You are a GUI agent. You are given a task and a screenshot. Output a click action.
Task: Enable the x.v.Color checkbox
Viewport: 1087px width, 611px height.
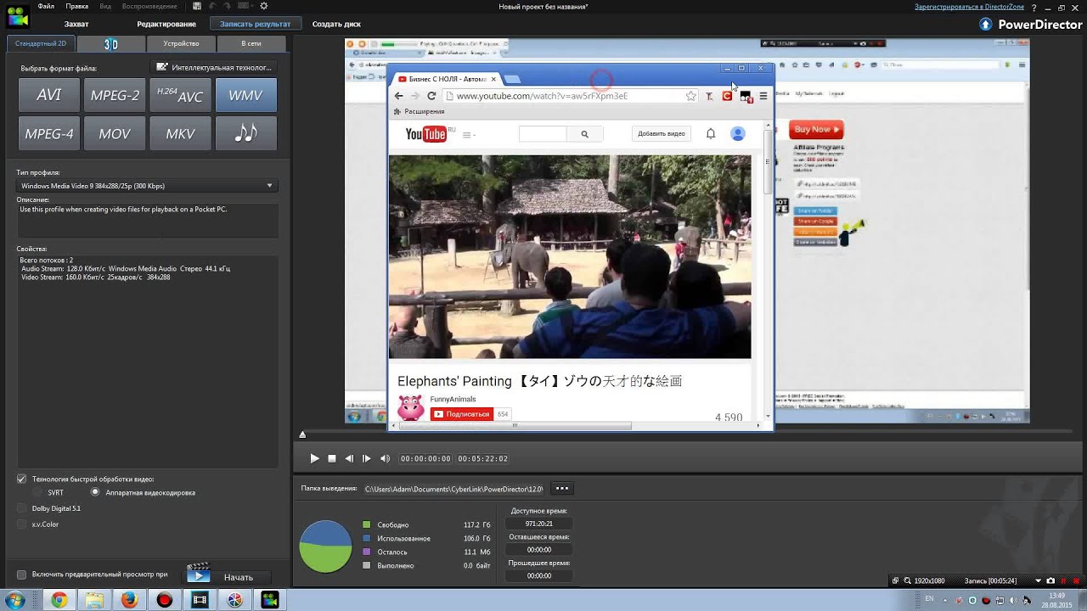pyautogui.click(x=22, y=524)
